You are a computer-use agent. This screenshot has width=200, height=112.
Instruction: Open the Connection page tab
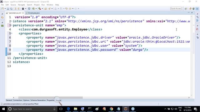(x=17, y=100)
